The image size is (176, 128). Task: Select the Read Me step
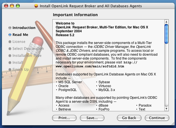click(x=20, y=35)
